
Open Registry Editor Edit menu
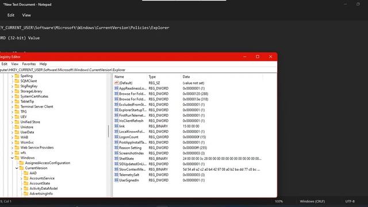click(5, 64)
